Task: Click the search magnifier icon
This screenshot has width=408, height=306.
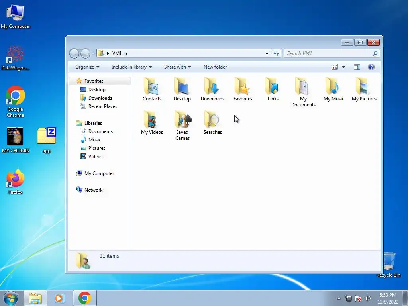Action: 375,53
